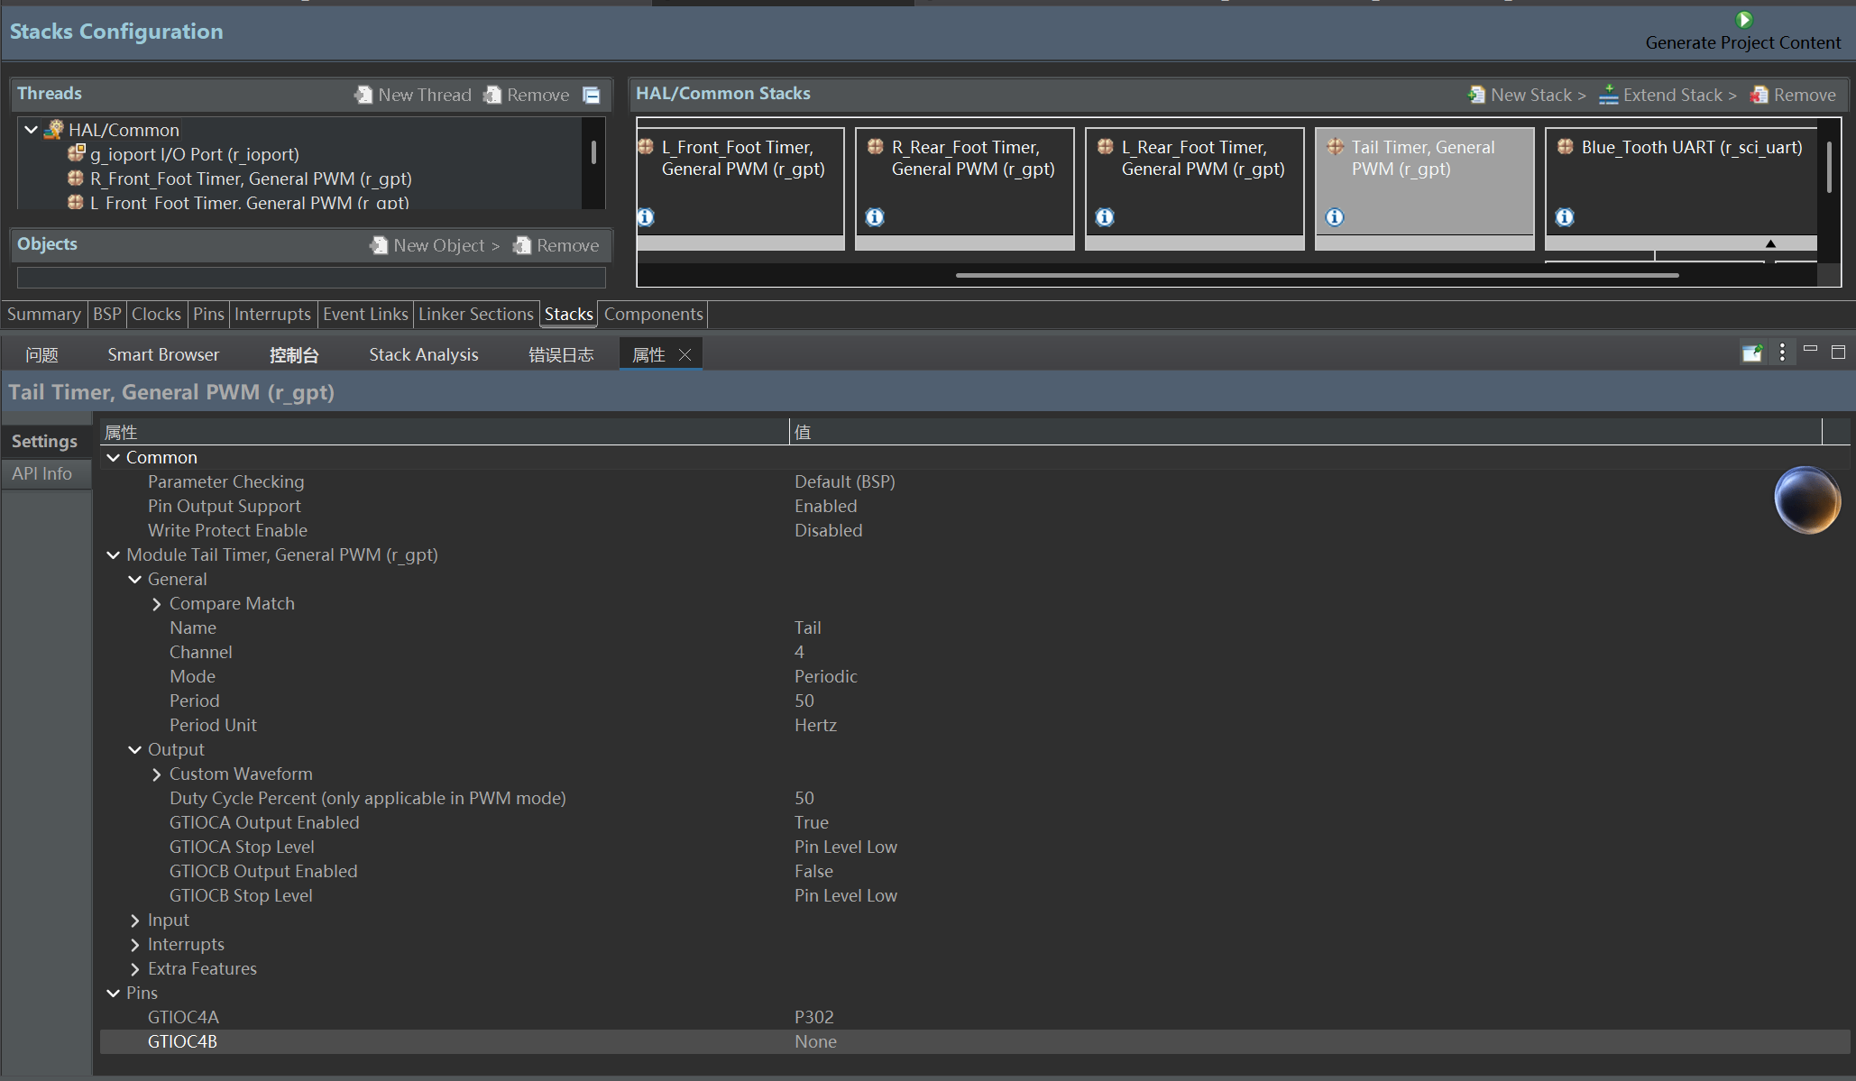
Task: Click Remove in the HAL/Common Stacks header
Action: 1793,95
